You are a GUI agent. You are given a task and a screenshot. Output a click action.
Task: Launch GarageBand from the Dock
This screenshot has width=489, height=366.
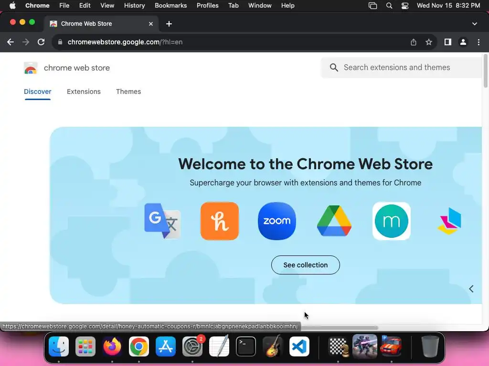(273, 346)
